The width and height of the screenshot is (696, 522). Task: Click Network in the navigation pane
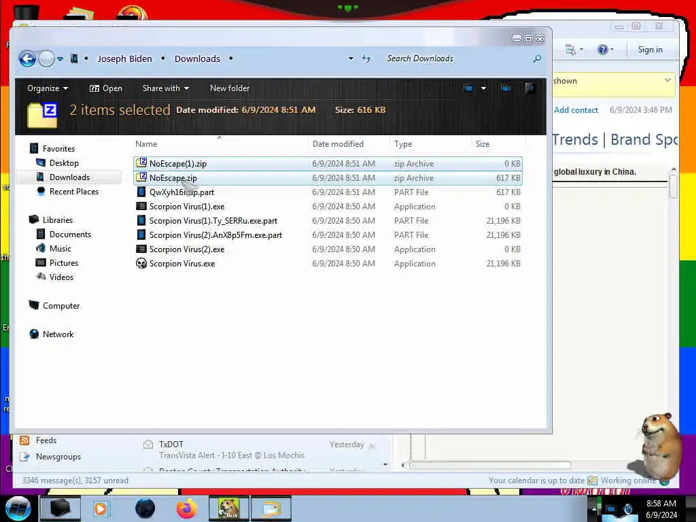(58, 334)
